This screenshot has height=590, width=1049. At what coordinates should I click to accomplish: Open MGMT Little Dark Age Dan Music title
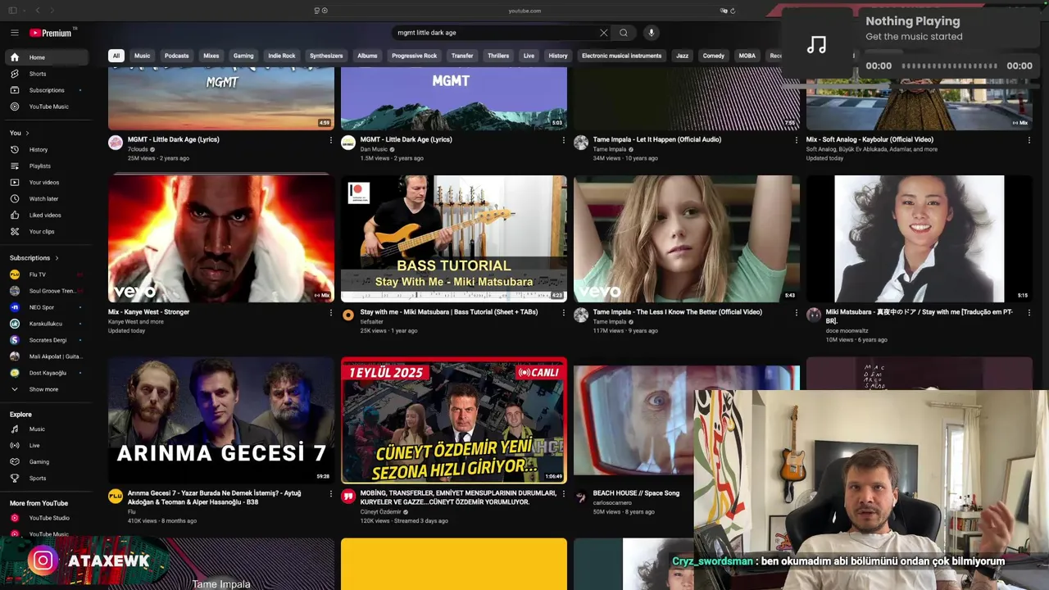click(406, 139)
